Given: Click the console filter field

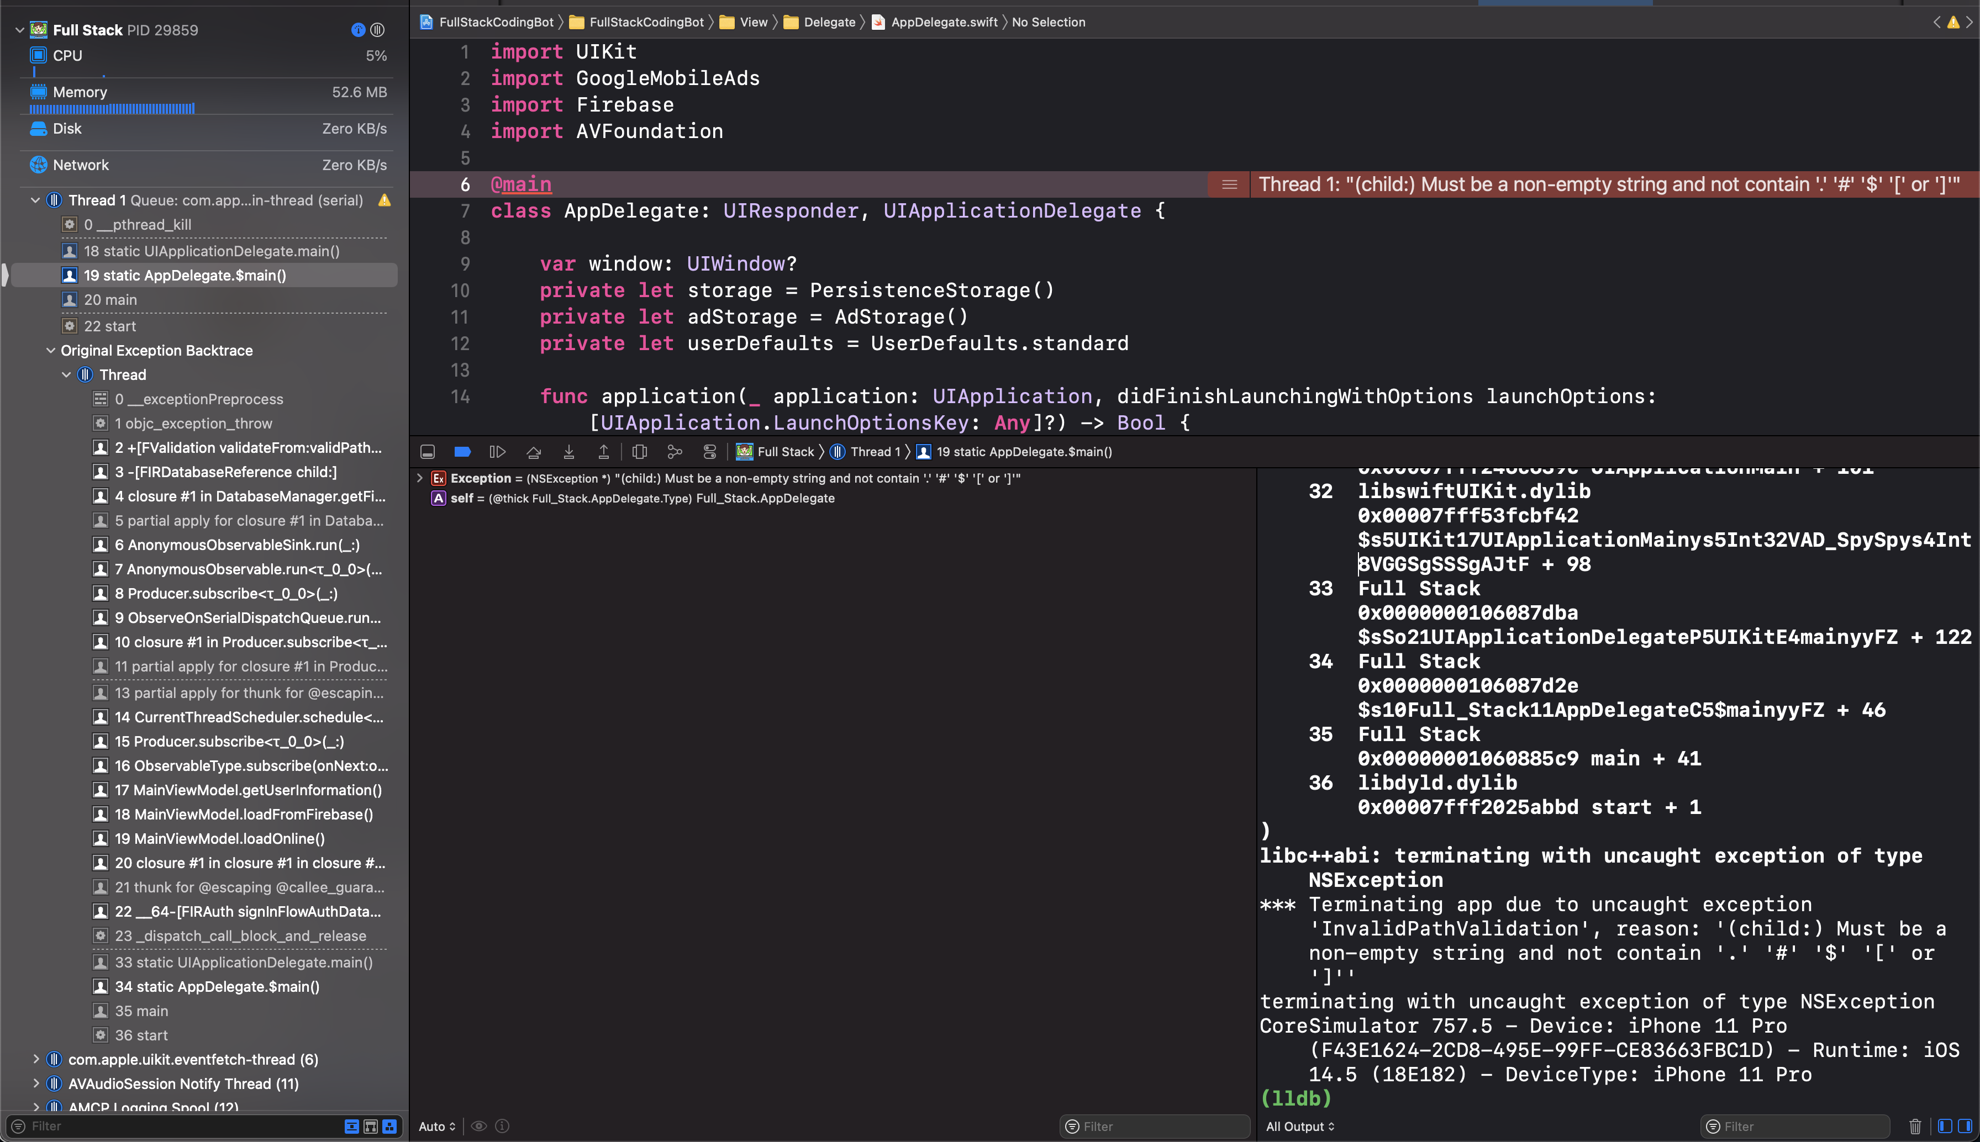Looking at the screenshot, I should [1797, 1127].
